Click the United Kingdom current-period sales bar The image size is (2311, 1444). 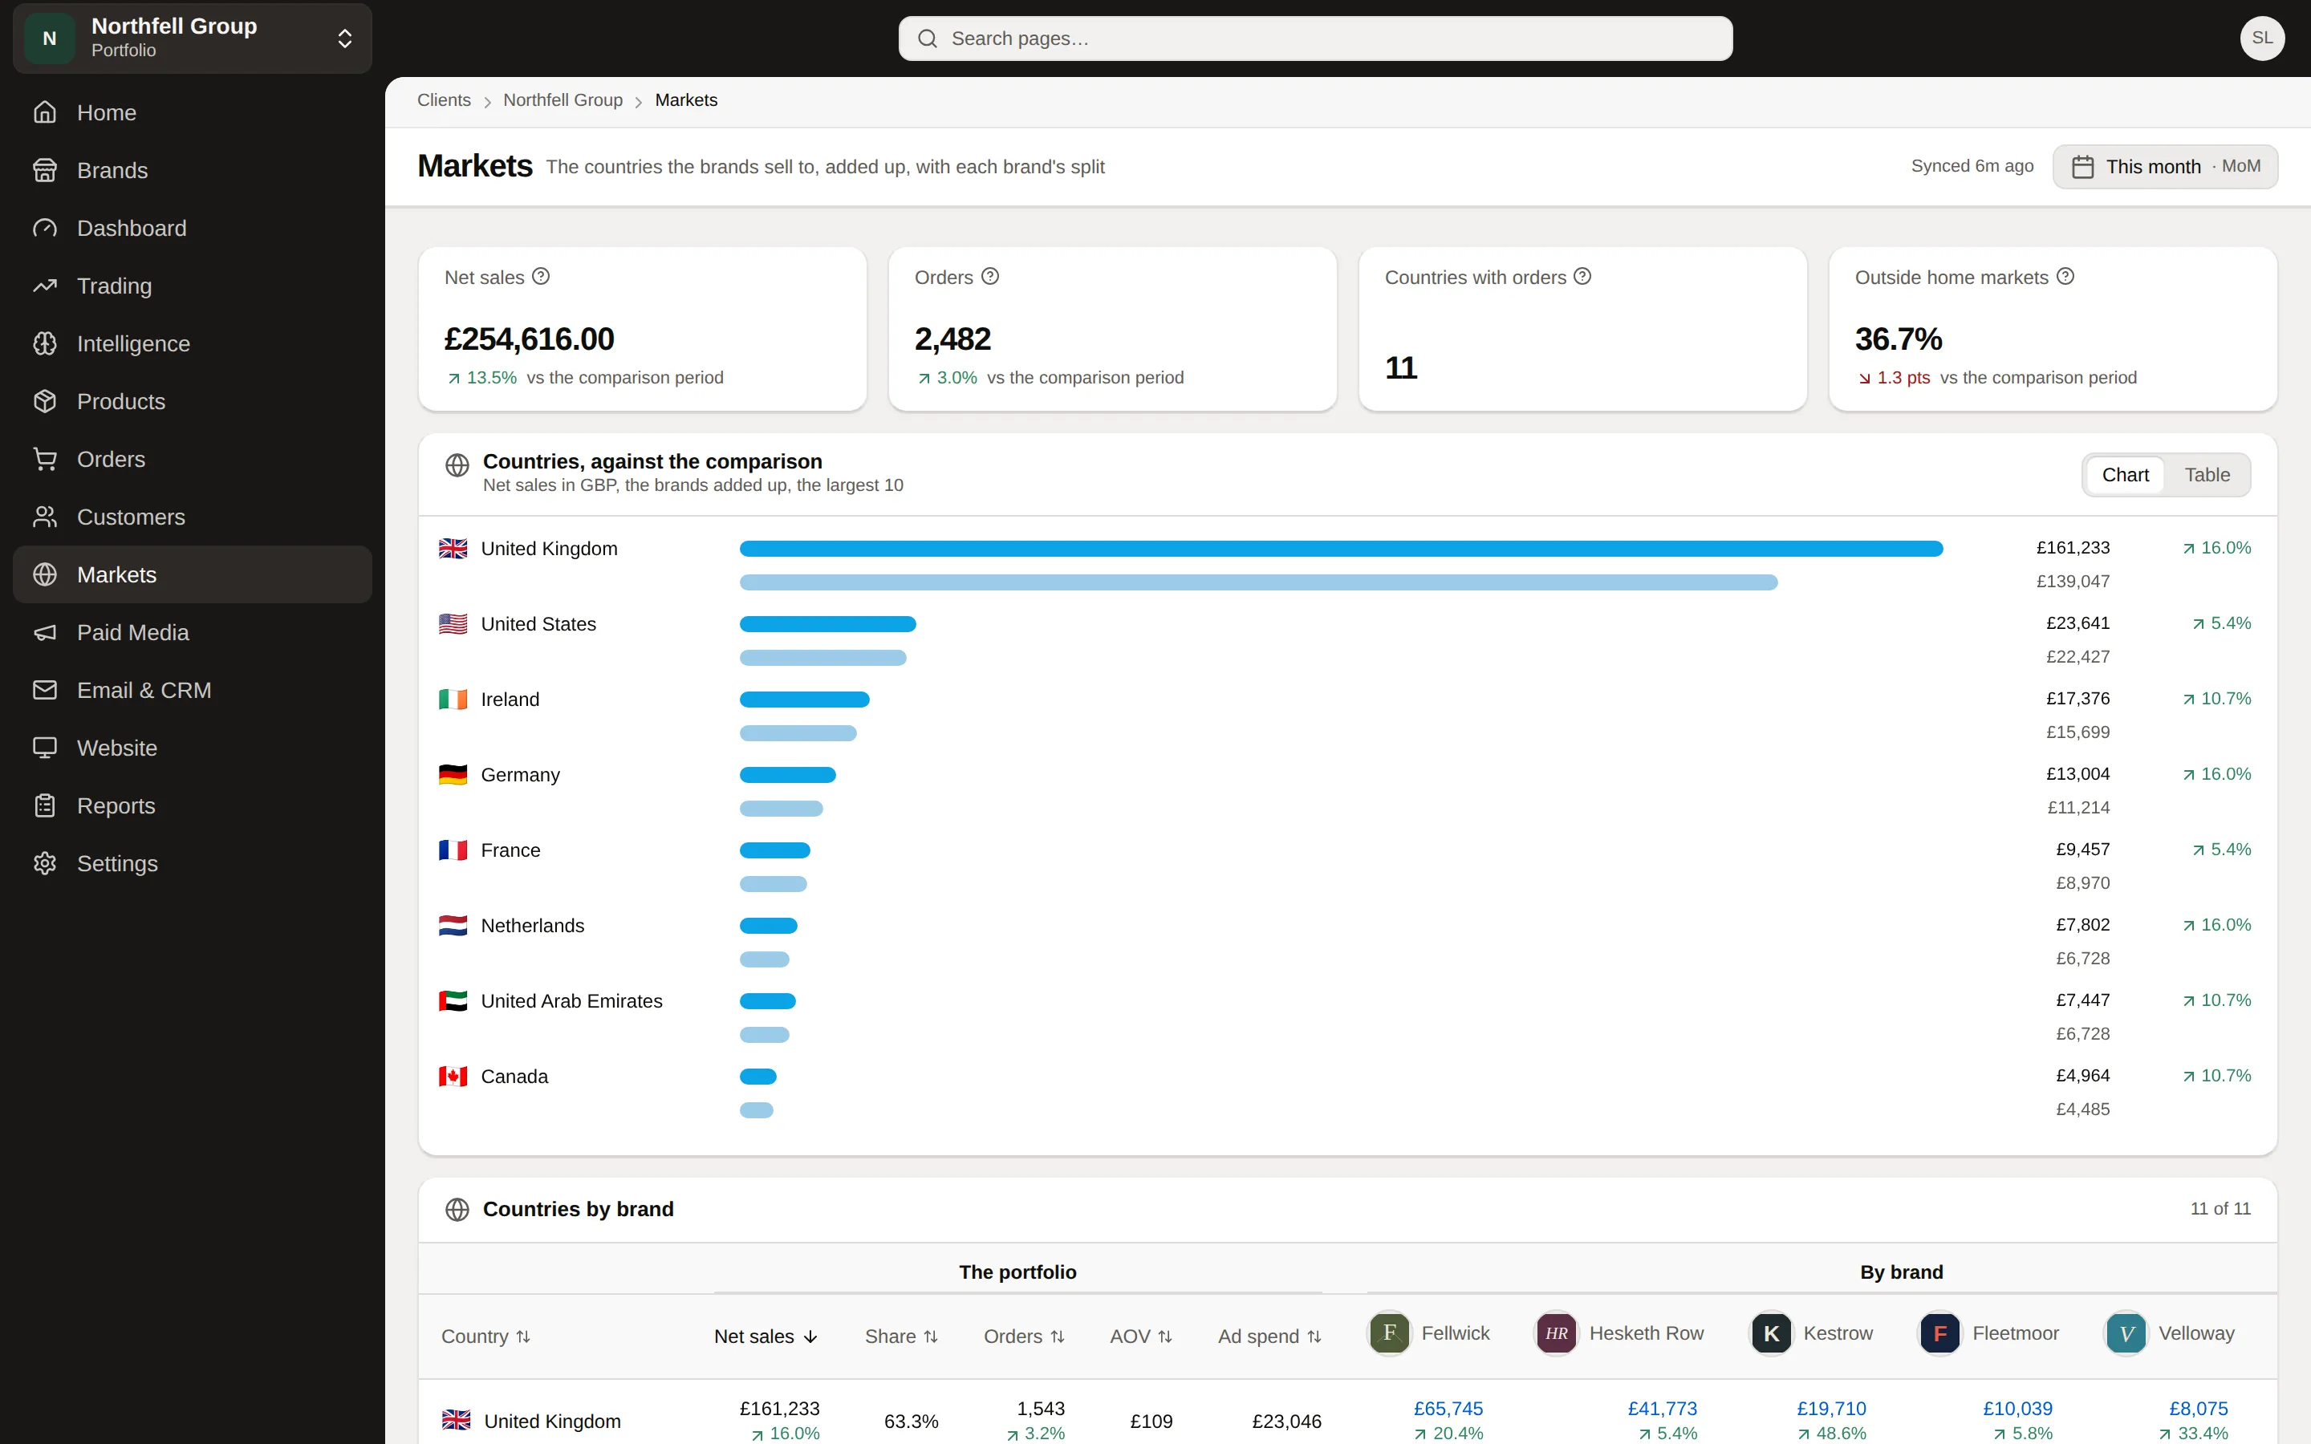tap(1341, 548)
